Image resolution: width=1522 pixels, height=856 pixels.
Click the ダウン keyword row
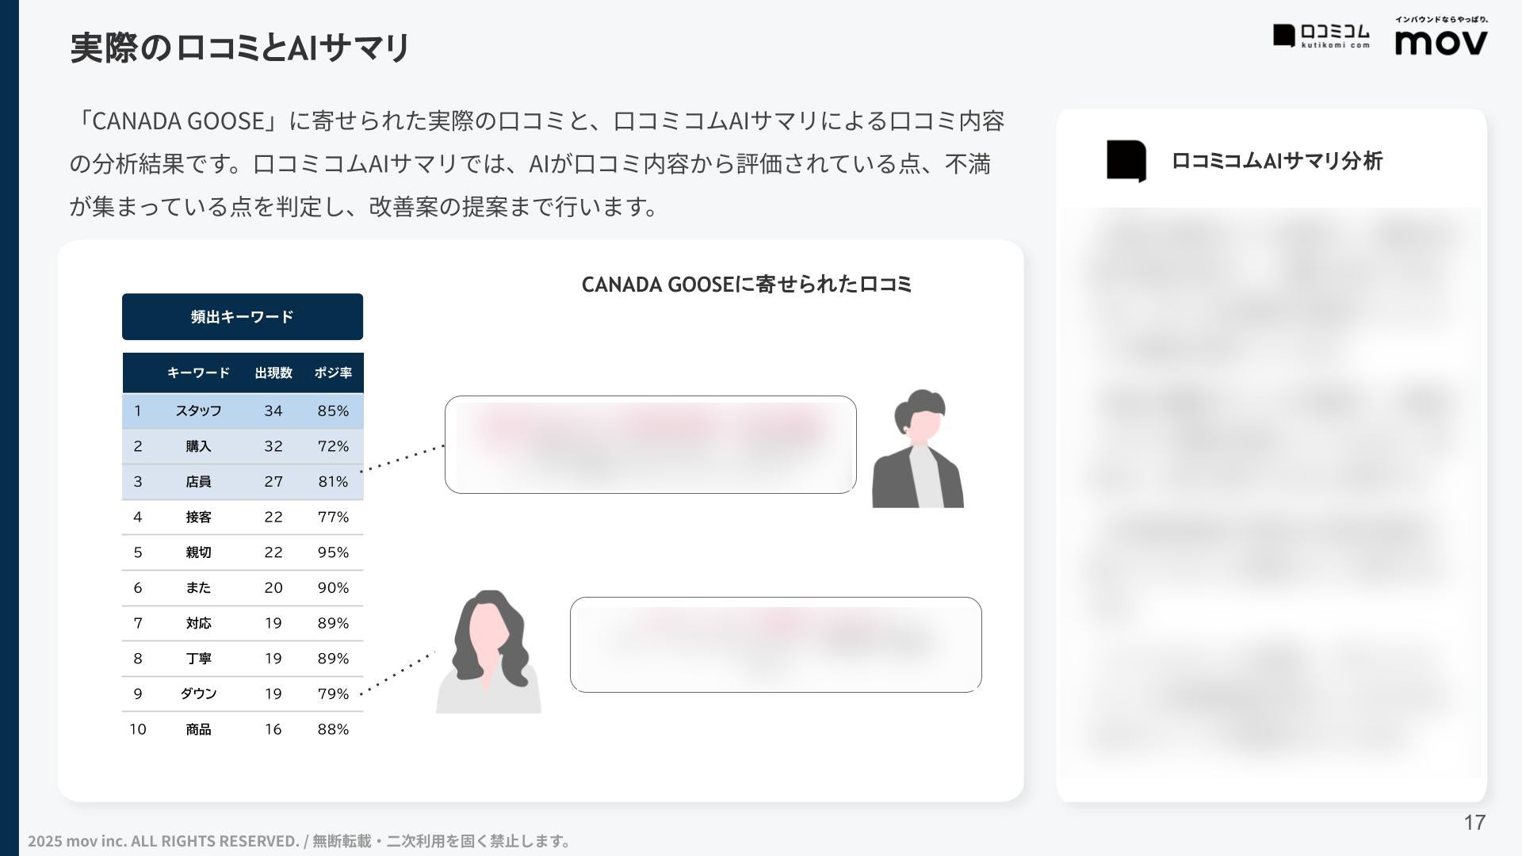(198, 694)
